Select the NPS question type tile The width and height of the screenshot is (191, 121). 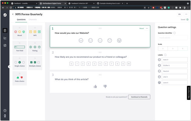[x=35, y=32]
